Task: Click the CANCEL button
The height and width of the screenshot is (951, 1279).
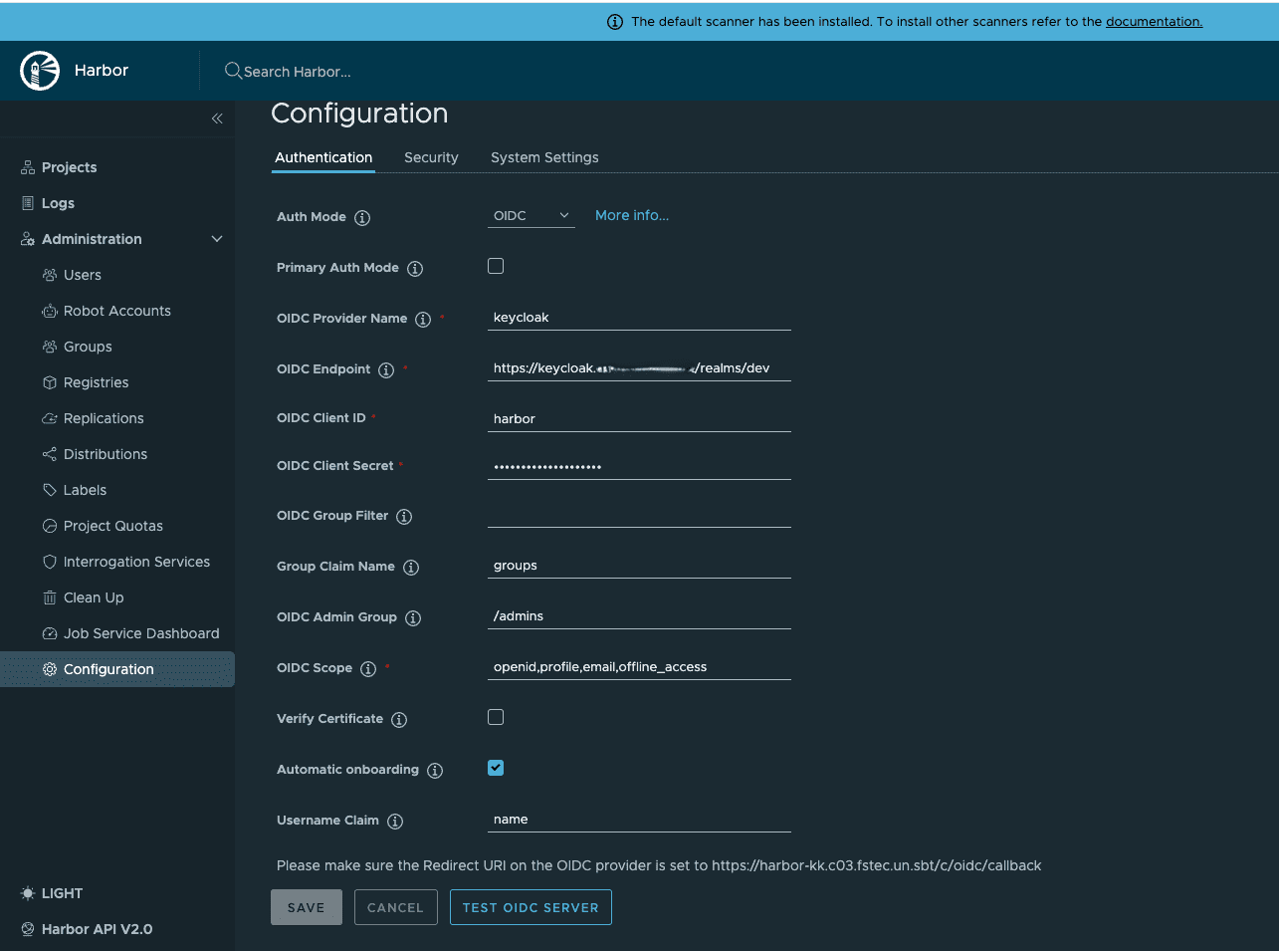Action: point(396,907)
